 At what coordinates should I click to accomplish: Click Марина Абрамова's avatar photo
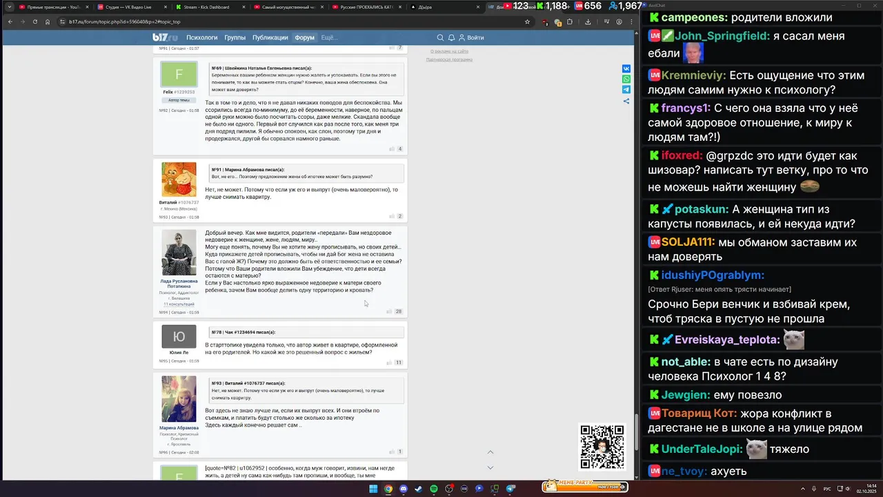point(179,400)
